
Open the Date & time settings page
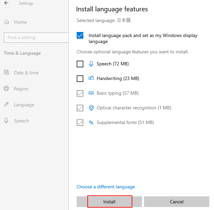pos(26,73)
